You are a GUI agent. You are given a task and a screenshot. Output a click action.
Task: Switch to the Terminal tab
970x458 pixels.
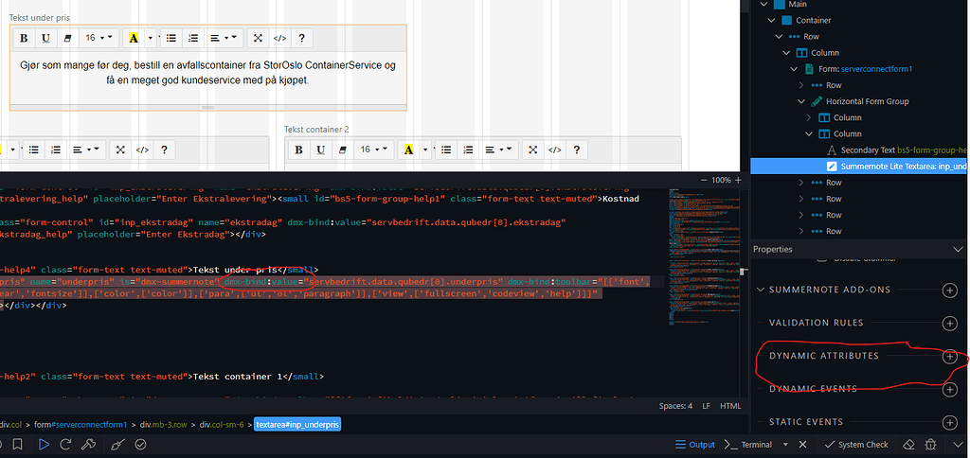[749, 445]
